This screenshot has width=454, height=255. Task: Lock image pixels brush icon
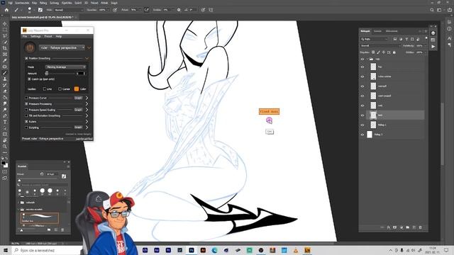click(x=378, y=52)
